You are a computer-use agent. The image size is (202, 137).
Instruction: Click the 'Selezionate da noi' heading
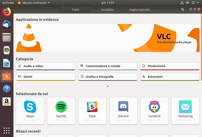point(32,94)
